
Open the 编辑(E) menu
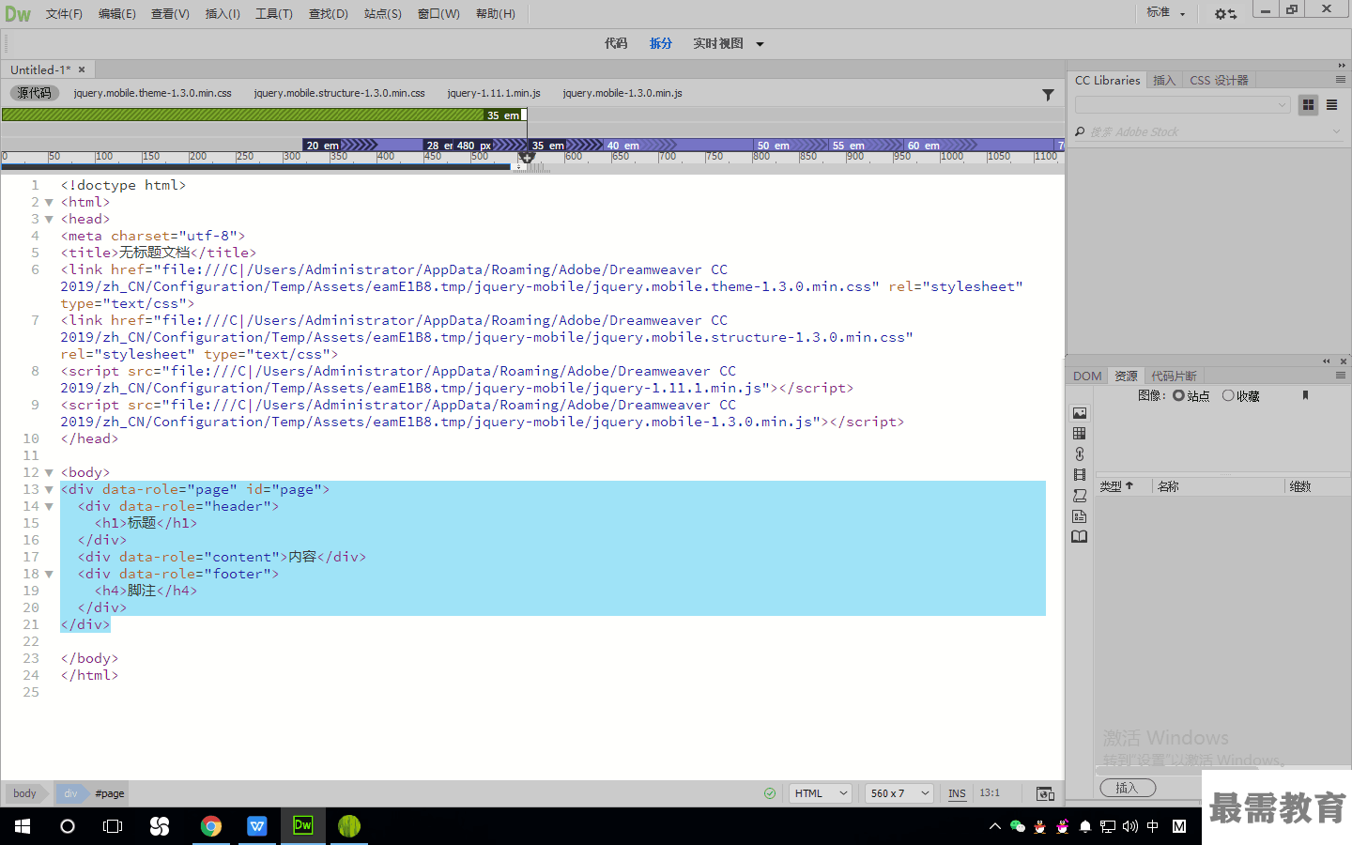point(117,14)
